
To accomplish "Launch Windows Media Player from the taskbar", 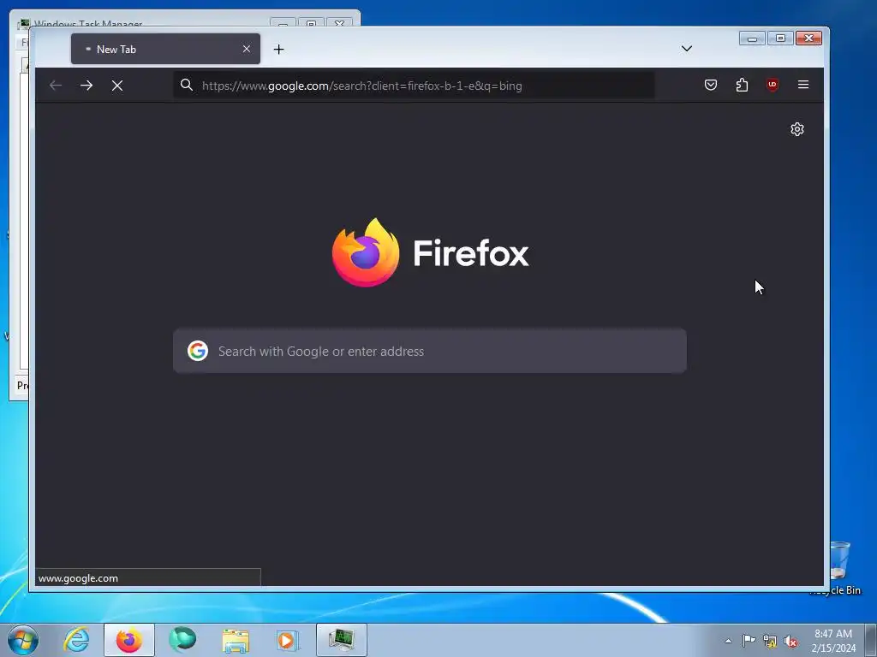I will coord(288,640).
